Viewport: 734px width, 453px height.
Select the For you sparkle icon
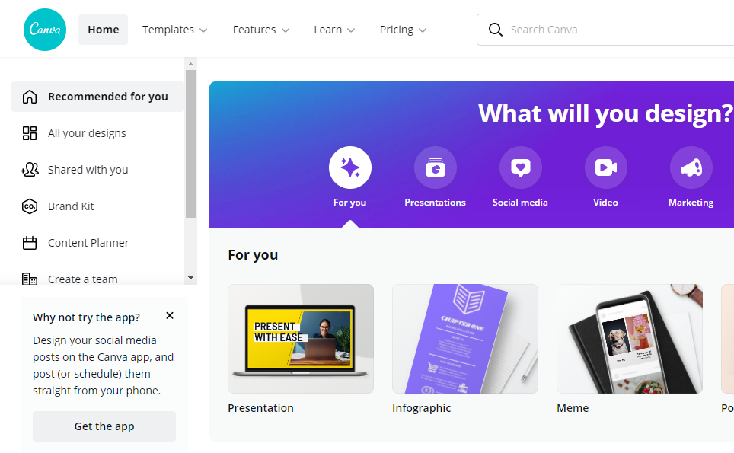pyautogui.click(x=350, y=167)
